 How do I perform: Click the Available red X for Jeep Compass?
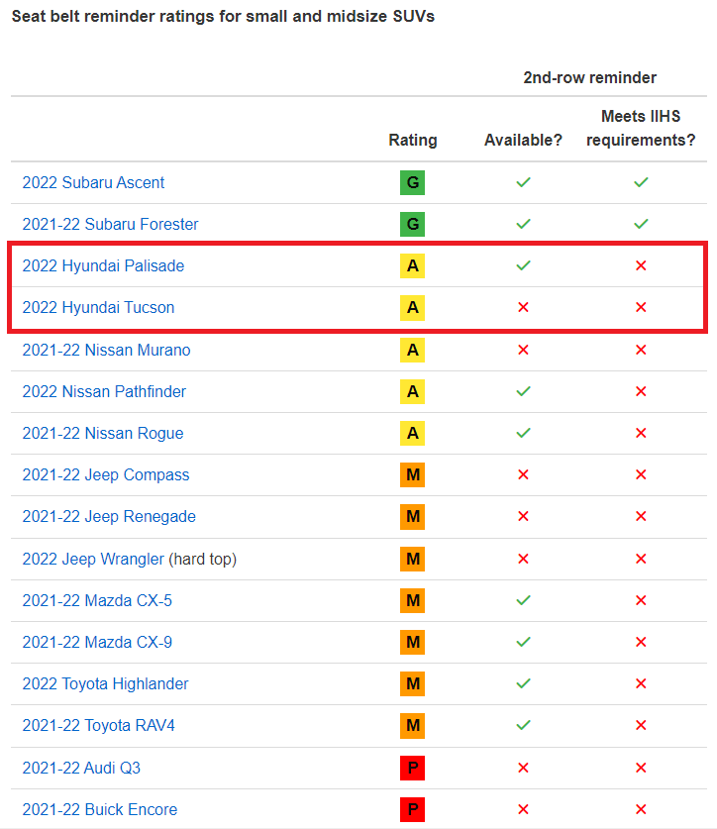pos(523,474)
